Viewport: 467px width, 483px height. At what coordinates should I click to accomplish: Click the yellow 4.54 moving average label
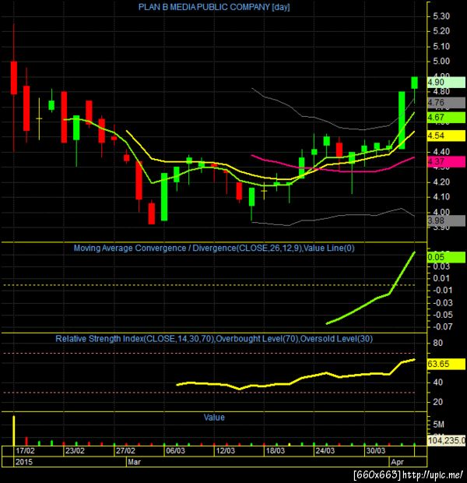point(446,136)
